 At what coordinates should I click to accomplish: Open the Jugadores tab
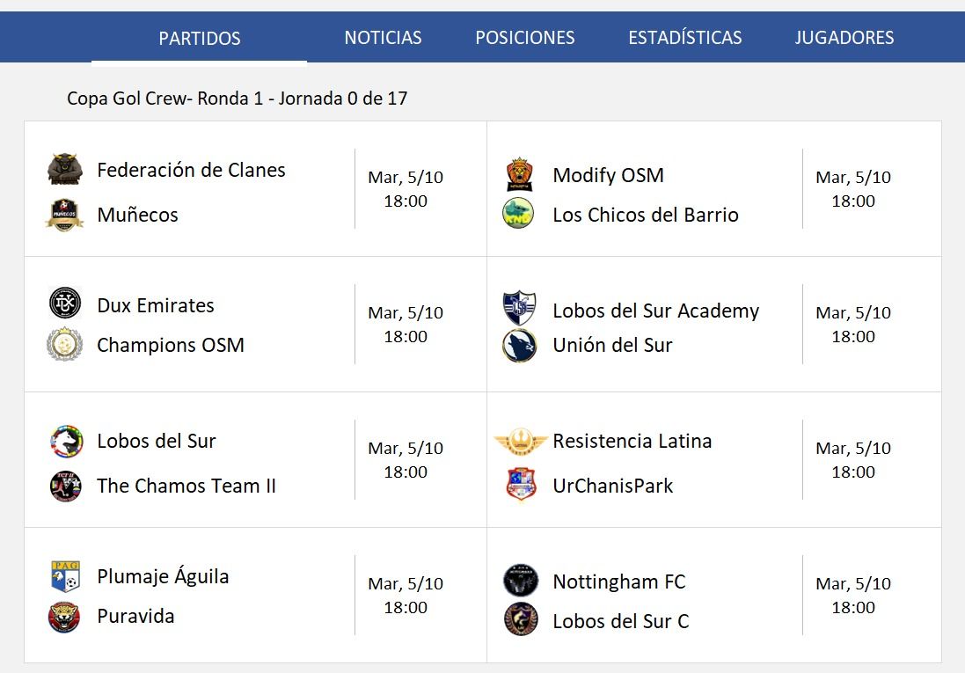coord(844,38)
